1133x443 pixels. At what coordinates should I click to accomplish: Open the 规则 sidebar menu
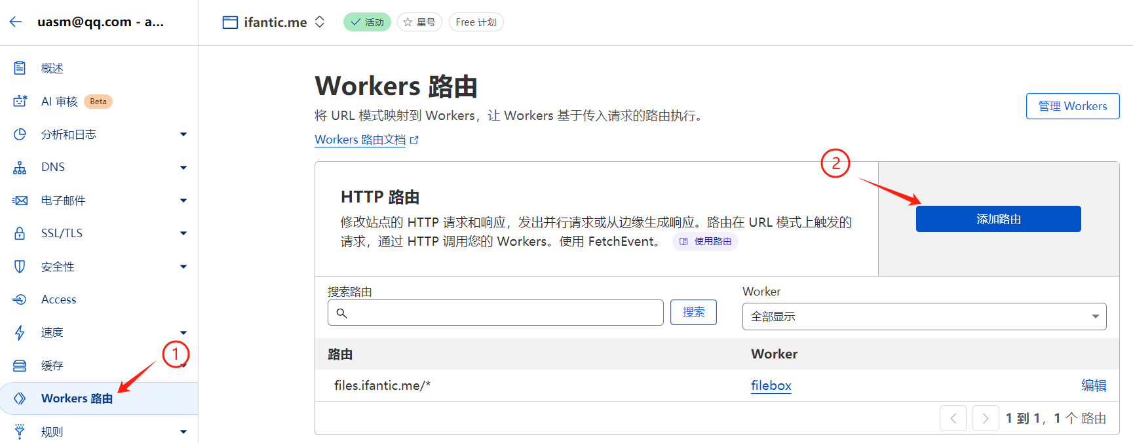tap(52, 432)
